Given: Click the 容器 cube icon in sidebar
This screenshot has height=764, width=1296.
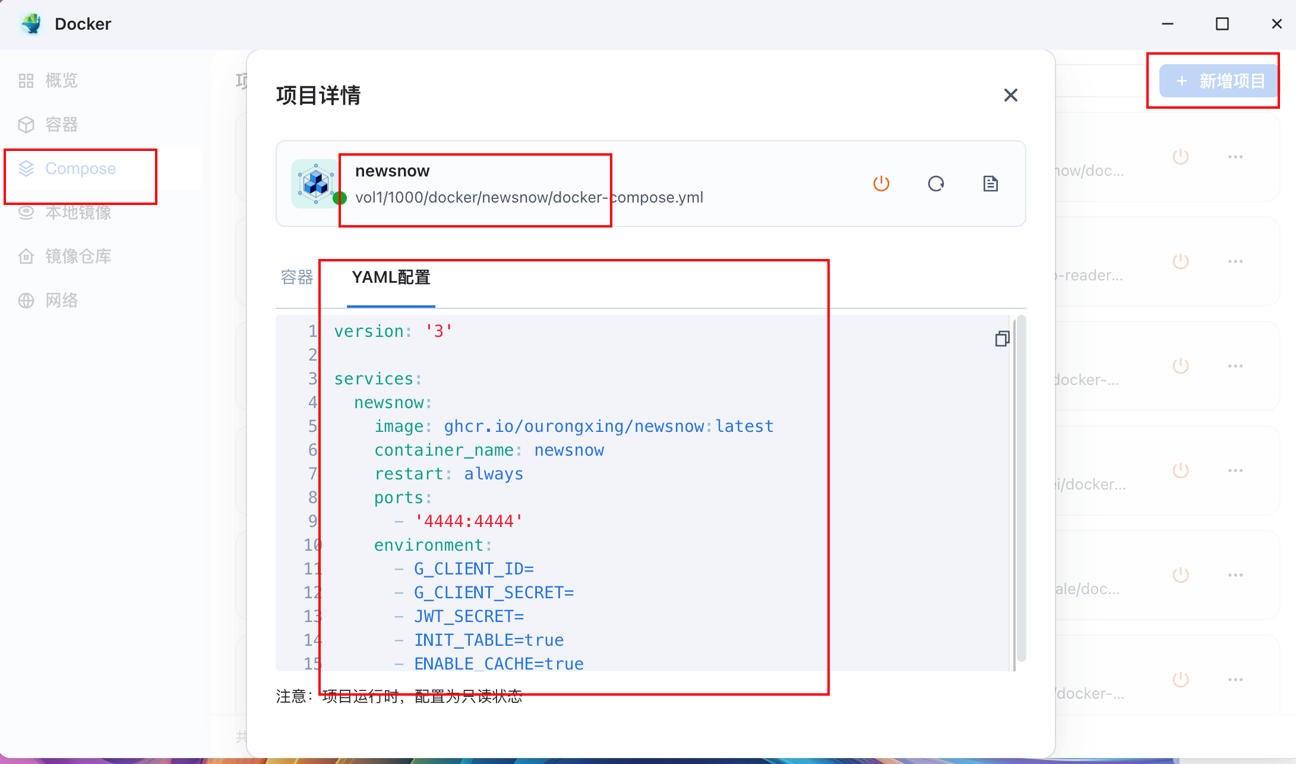Looking at the screenshot, I should click(26, 125).
